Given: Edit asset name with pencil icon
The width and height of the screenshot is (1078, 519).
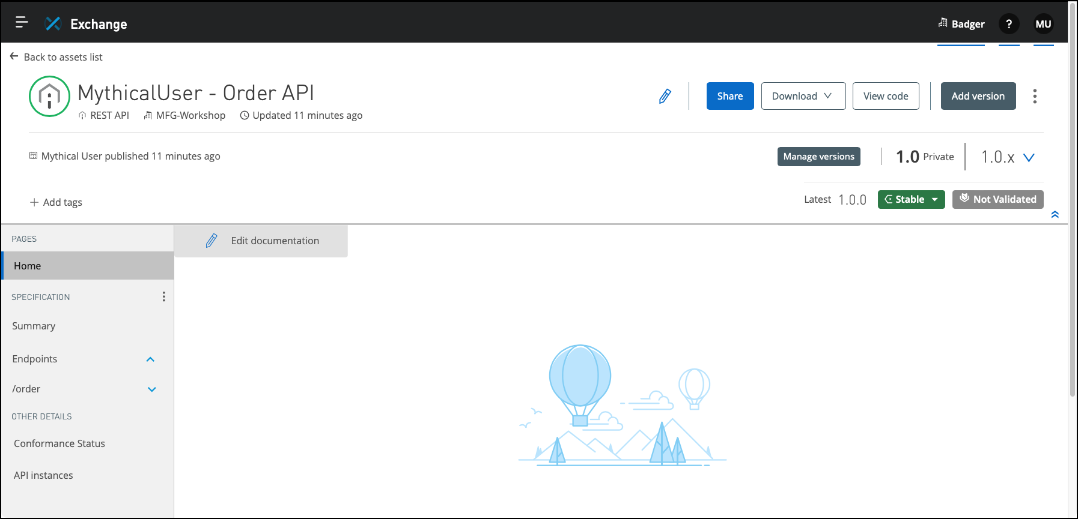Looking at the screenshot, I should [665, 96].
